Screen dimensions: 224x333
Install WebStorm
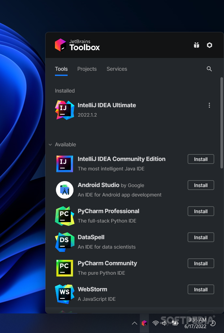coord(201,289)
